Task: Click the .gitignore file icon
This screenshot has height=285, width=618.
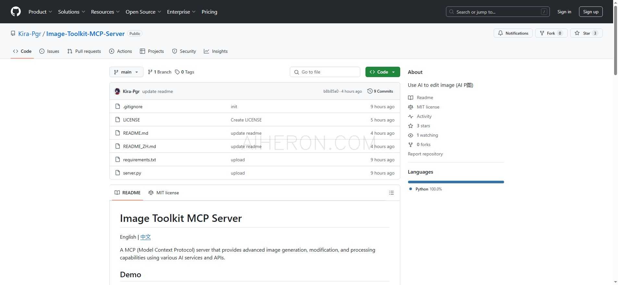Action: 118,107
